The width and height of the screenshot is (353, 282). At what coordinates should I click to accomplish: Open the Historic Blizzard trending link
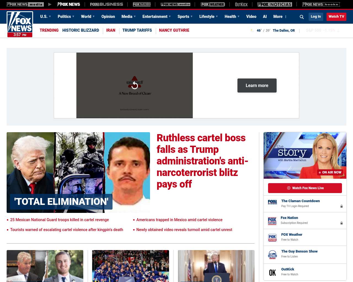pos(81,30)
